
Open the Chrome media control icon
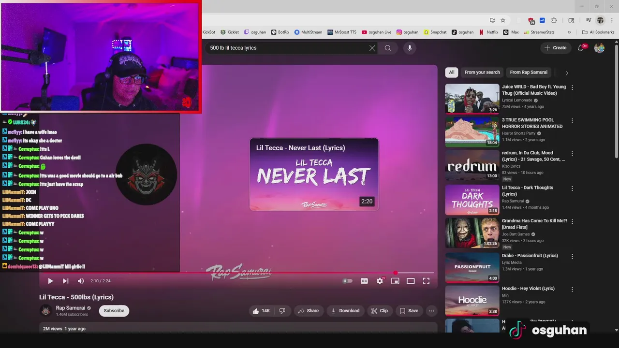pyautogui.click(x=589, y=20)
